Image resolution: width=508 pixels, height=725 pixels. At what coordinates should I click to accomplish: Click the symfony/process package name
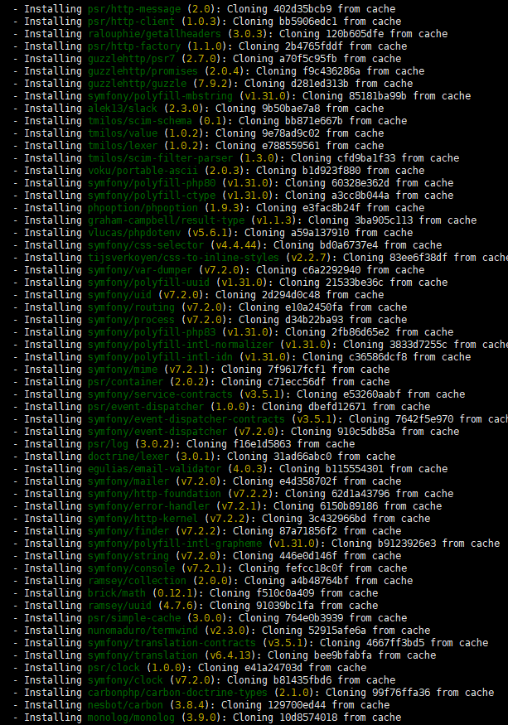pos(132,321)
